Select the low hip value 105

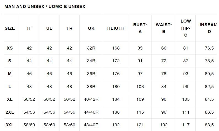tap(186, 99)
